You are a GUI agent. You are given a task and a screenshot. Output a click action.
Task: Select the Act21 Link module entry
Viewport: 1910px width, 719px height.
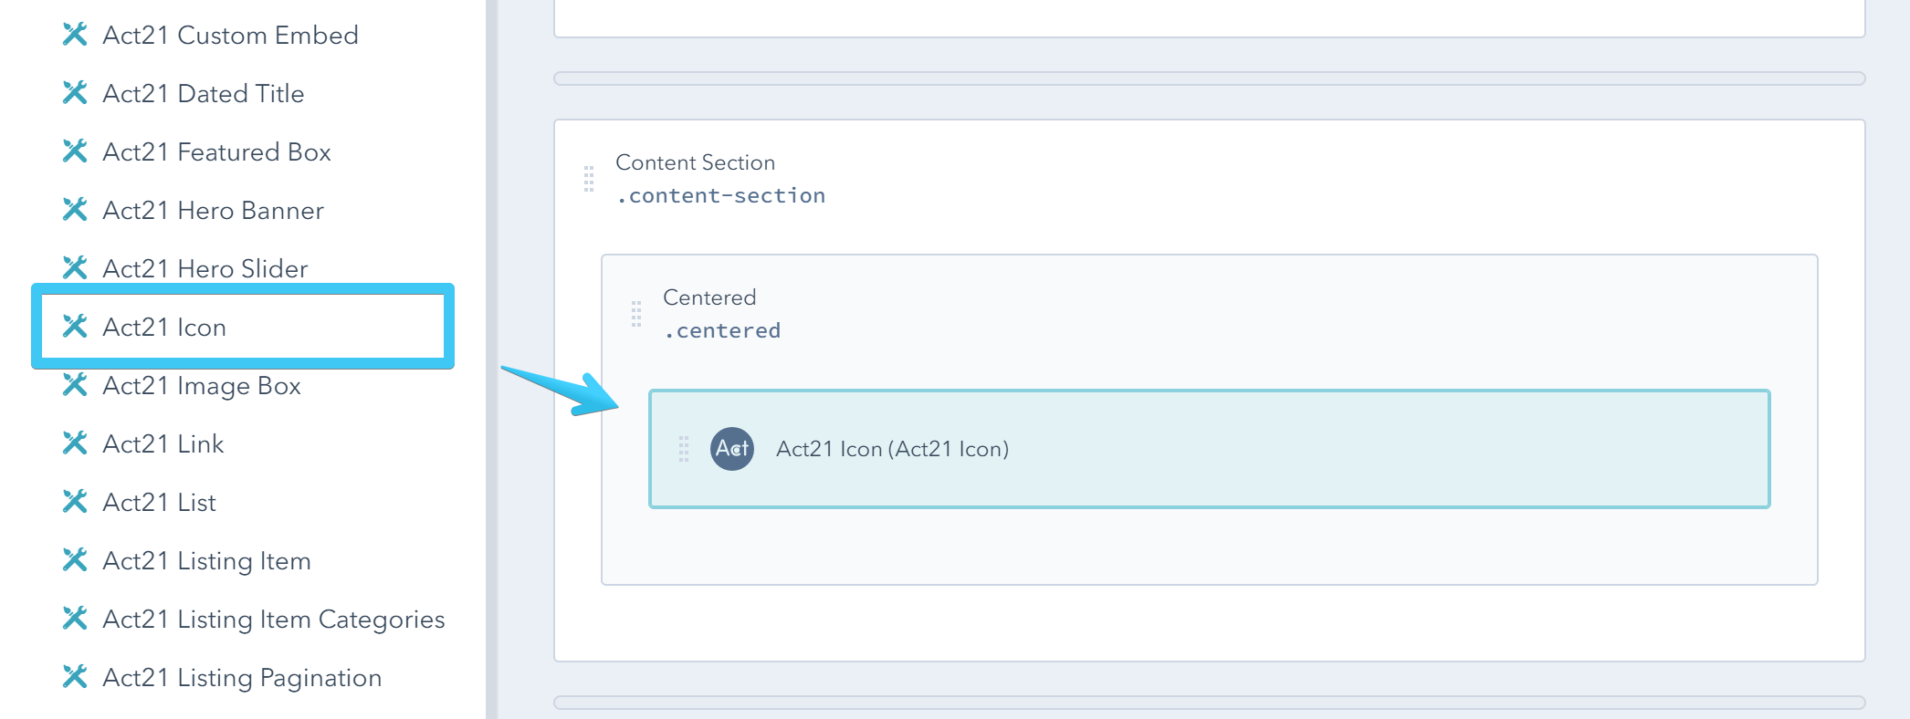tap(163, 443)
